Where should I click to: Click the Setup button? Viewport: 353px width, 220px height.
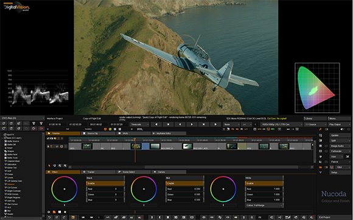click(340, 172)
